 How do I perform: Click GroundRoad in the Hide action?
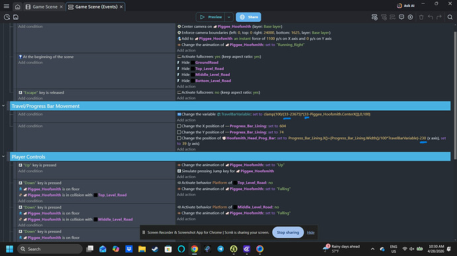coord(207,63)
